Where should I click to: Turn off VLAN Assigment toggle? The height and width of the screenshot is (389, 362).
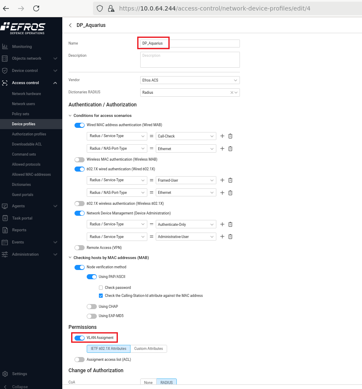80,338
